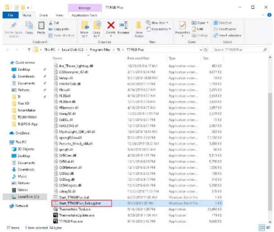The image size is (274, 232).
Task: Click the red Delete X icon
Action: point(111,25)
